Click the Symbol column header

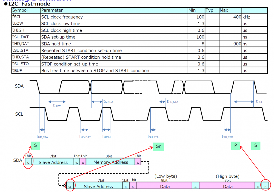[20, 10]
